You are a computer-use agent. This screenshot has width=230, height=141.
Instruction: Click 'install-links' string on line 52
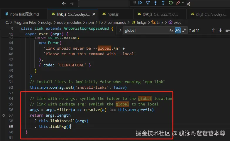[92, 88]
